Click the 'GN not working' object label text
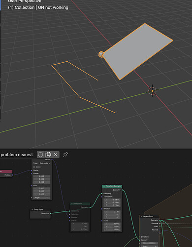Screen dimensions: 192x247 tap(53, 7)
